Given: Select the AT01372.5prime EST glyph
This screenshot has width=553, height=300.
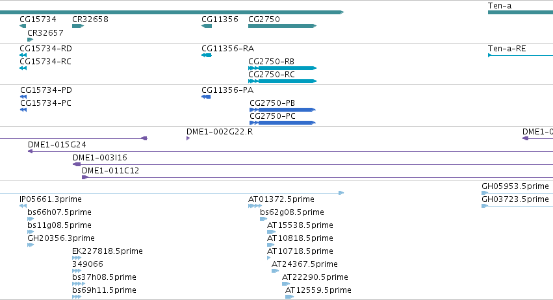Looking at the screenshot, I should tap(255, 206).
